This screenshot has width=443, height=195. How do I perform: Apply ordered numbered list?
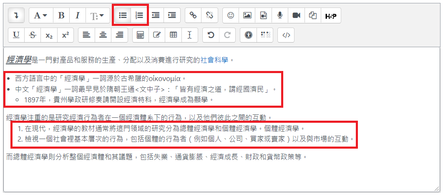pyautogui.click(x=139, y=15)
